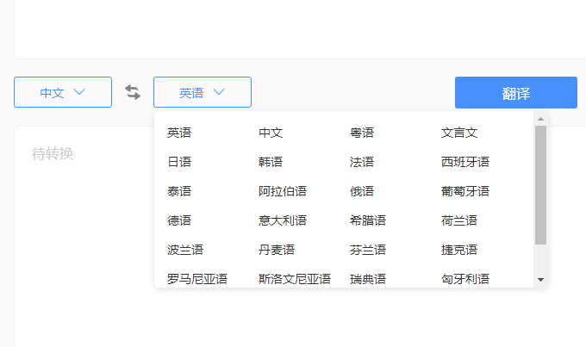Choose 粤语 in the language list
The image size is (586, 347).
[362, 133]
